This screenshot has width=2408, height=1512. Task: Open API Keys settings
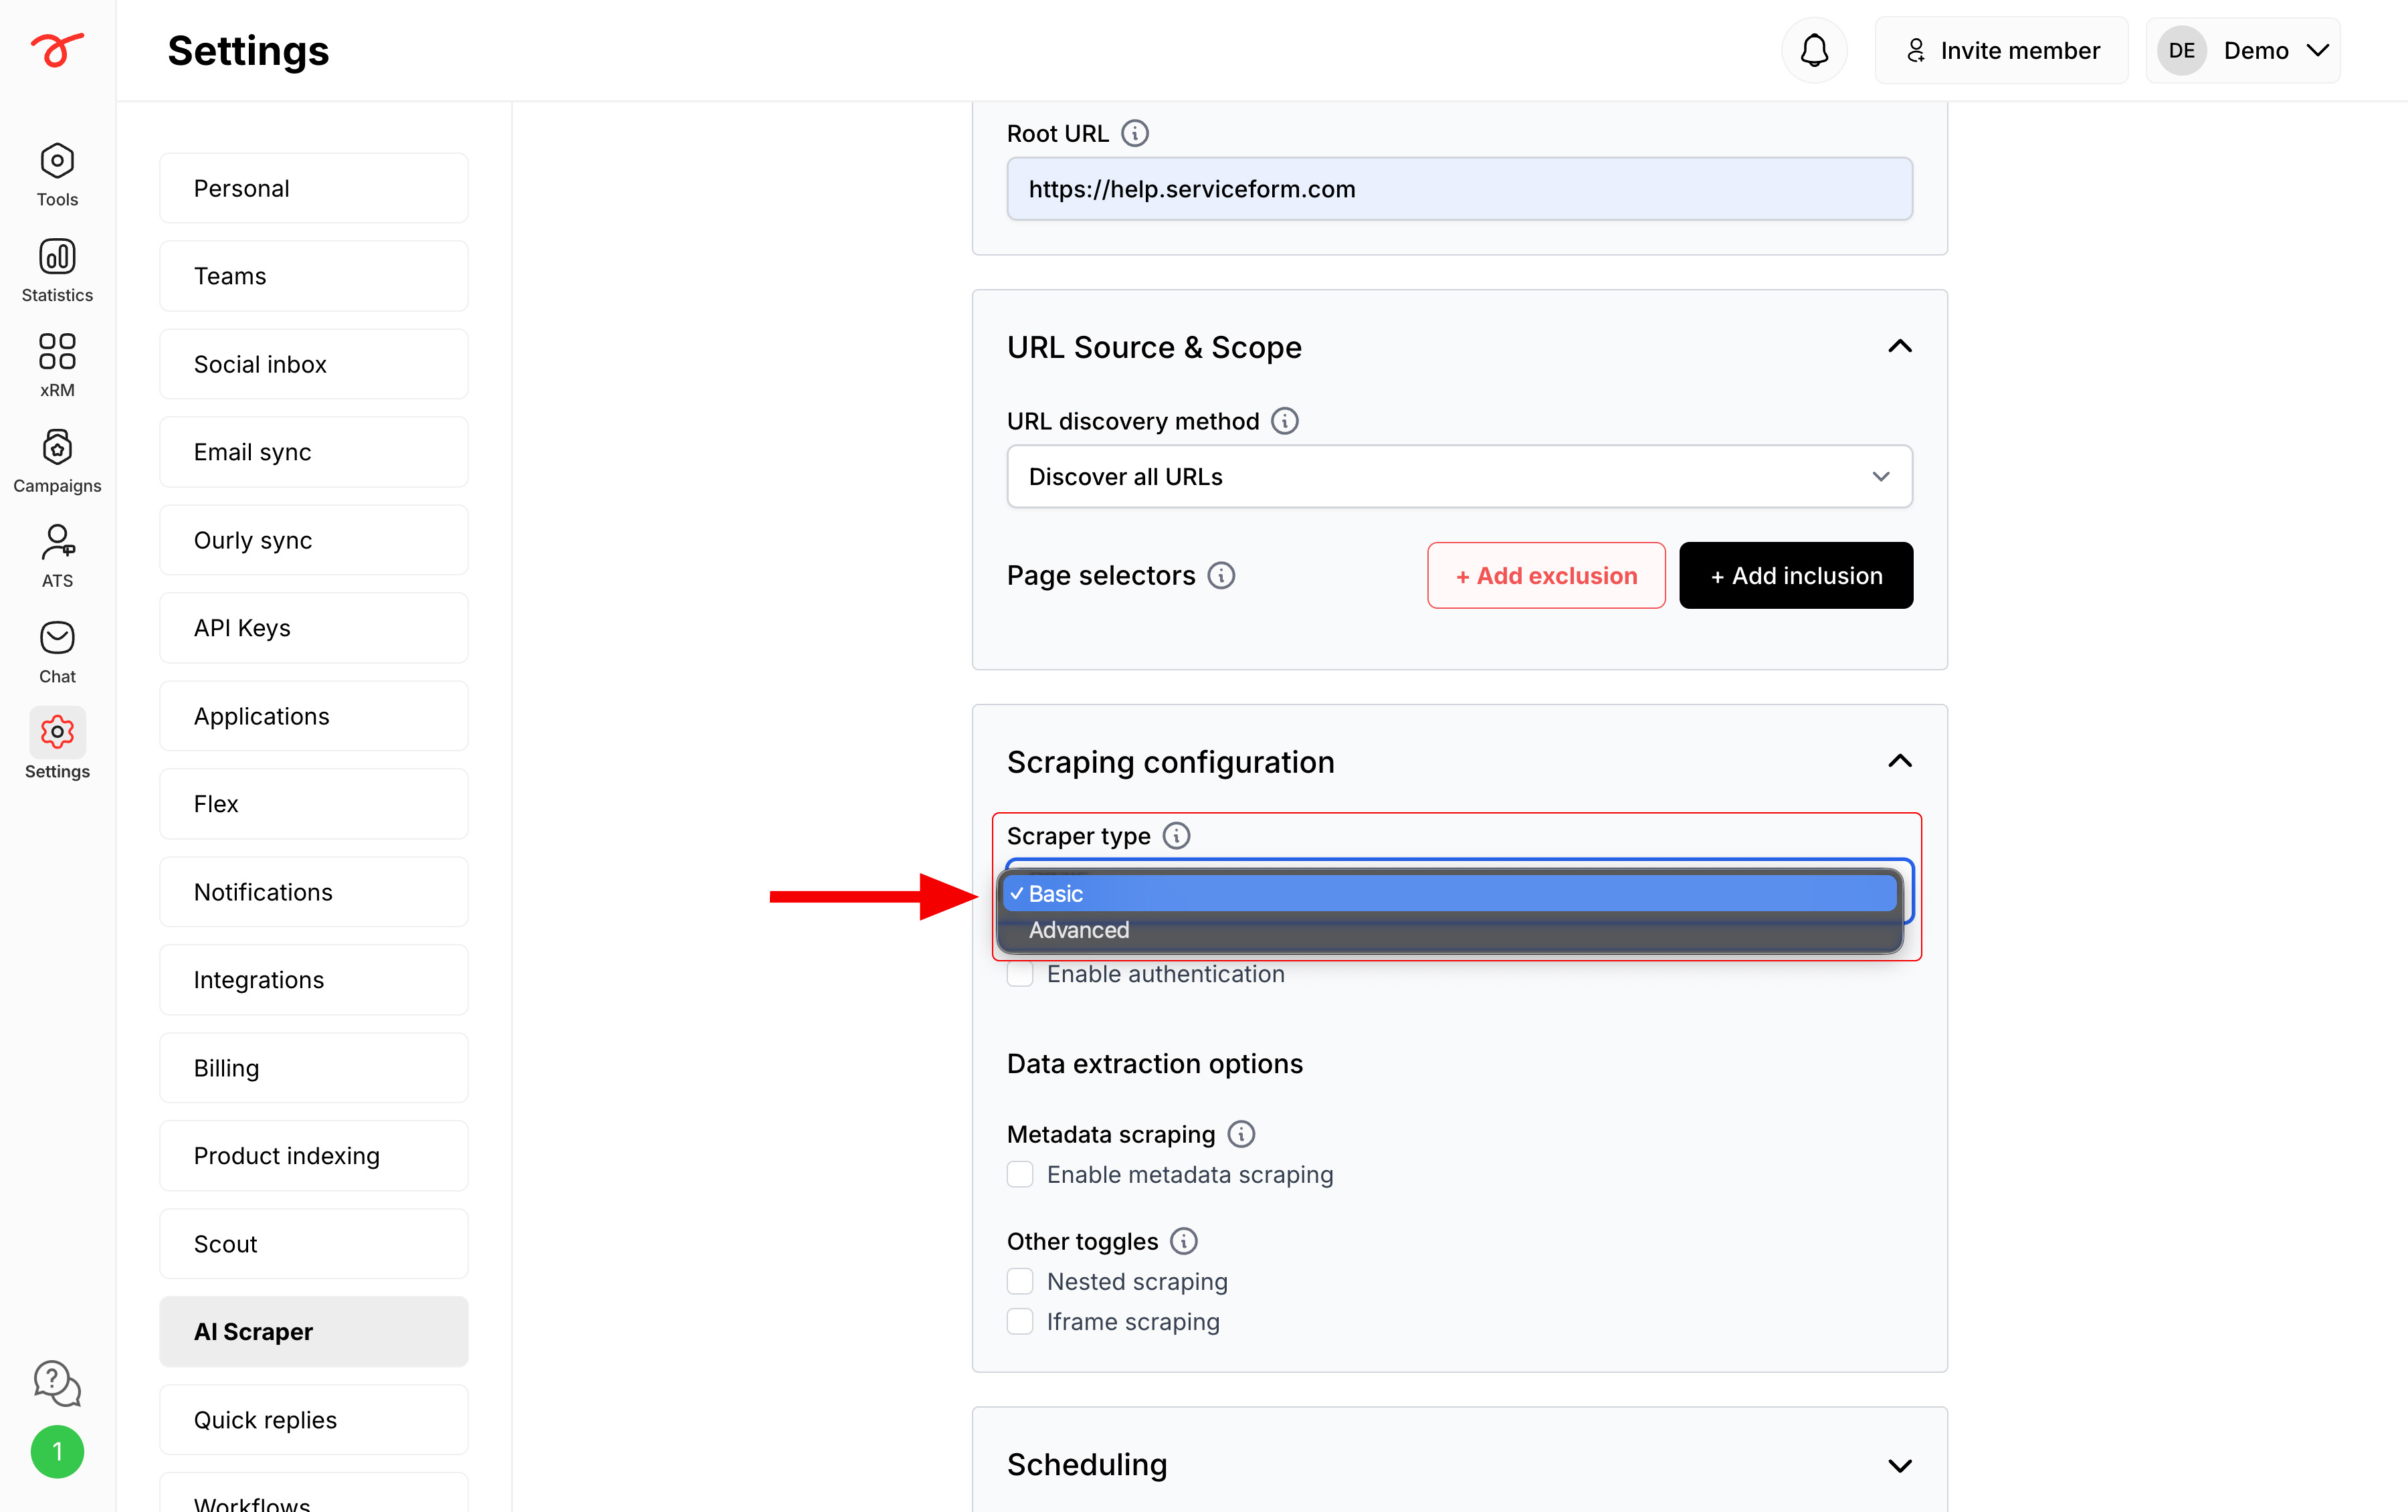coord(314,628)
